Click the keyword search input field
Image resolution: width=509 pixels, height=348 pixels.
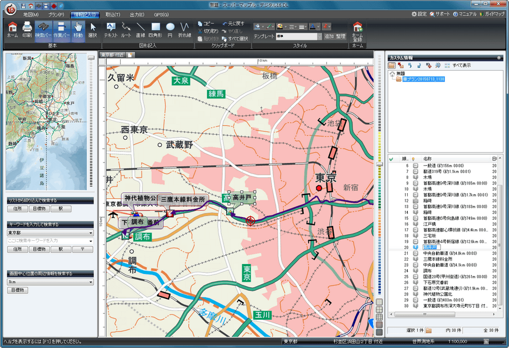[x=50, y=241]
